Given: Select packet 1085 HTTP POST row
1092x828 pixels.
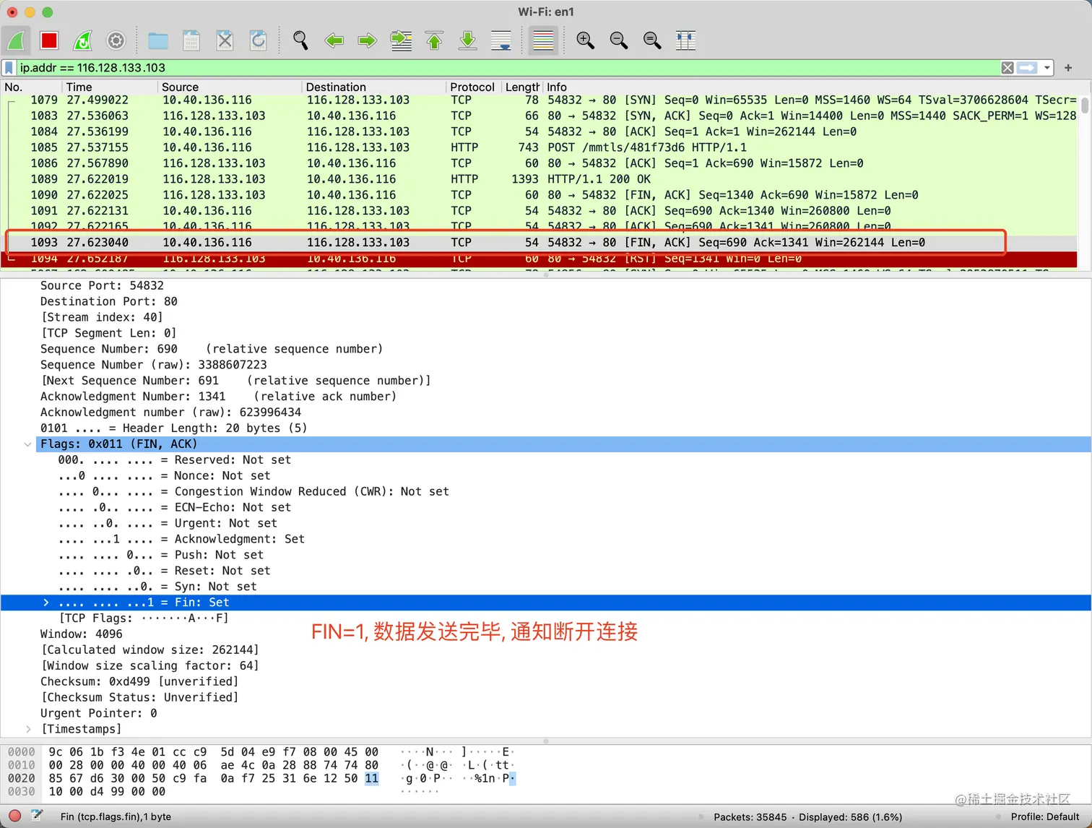Looking at the screenshot, I should click(539, 147).
